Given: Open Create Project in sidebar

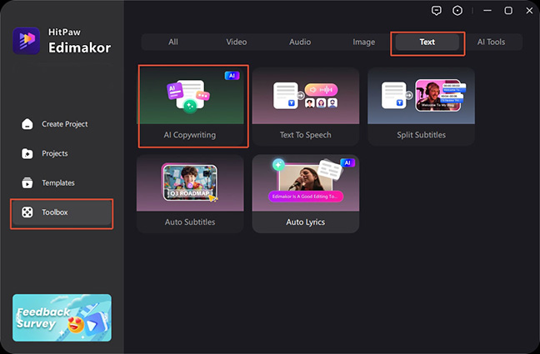Looking at the screenshot, I should [x=62, y=124].
